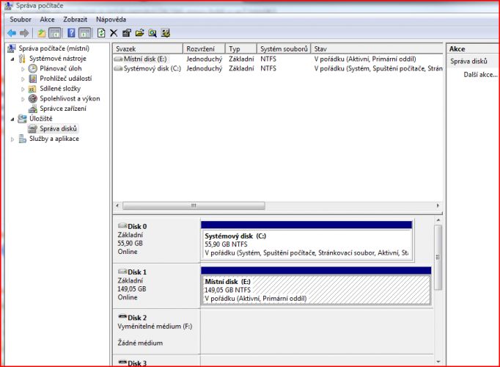Collapse the Systémové nástroje node
This screenshot has height=367, width=500.
coord(12,59)
